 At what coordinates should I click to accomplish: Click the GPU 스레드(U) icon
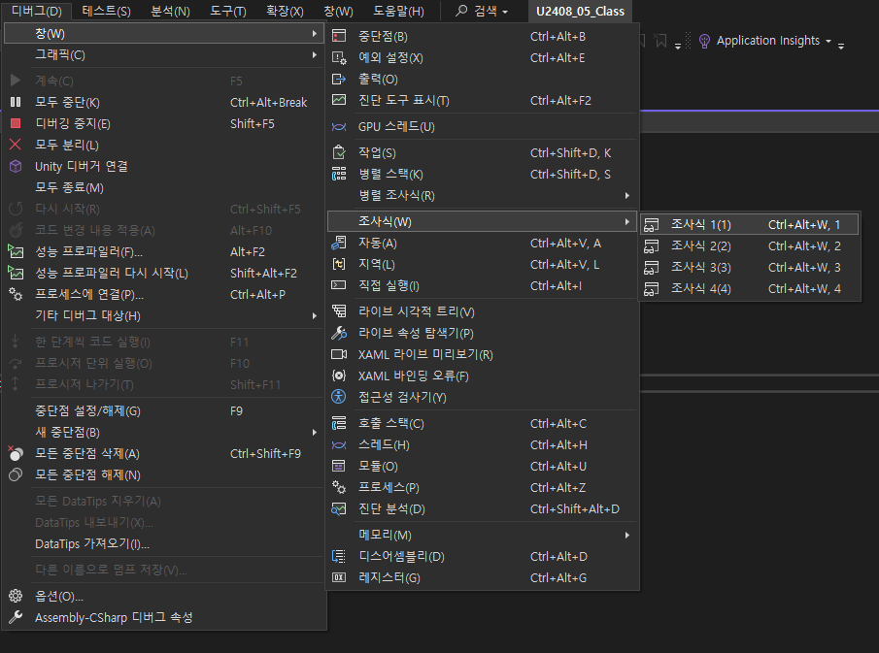339,126
